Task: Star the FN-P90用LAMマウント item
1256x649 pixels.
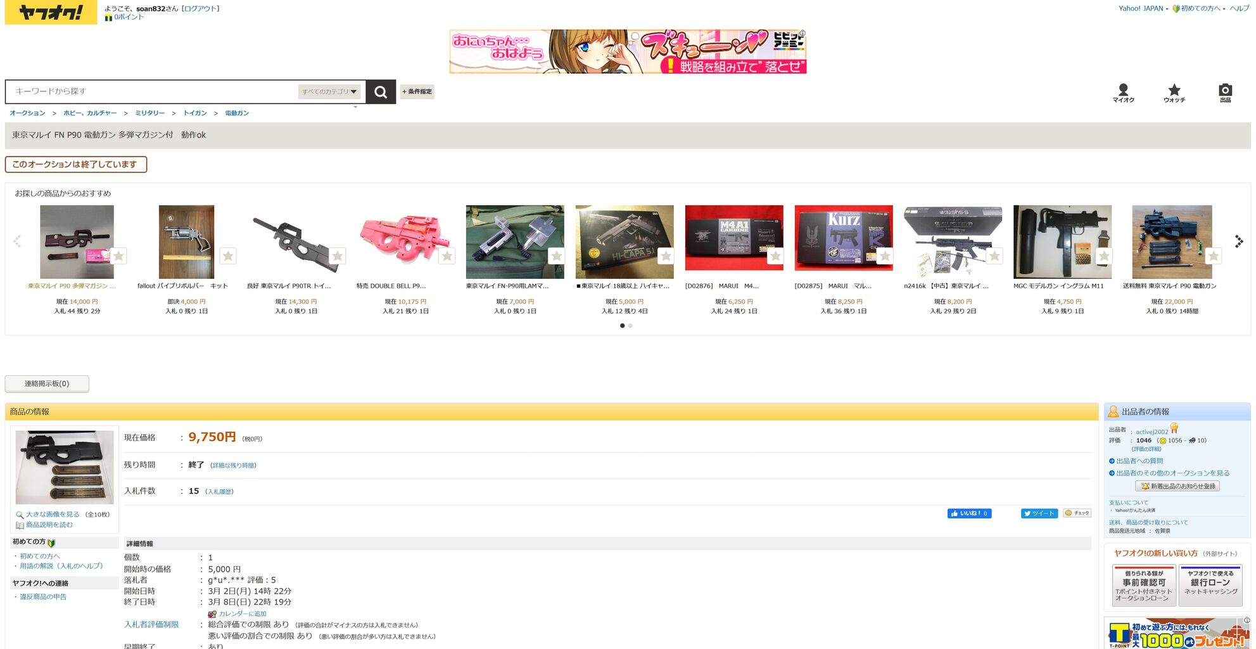Action: 556,256
